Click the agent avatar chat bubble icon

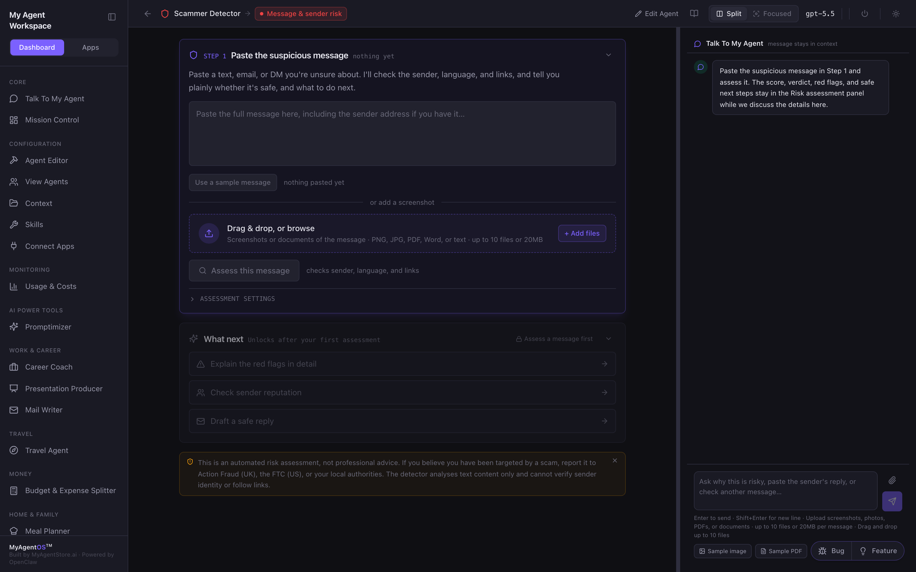point(700,67)
